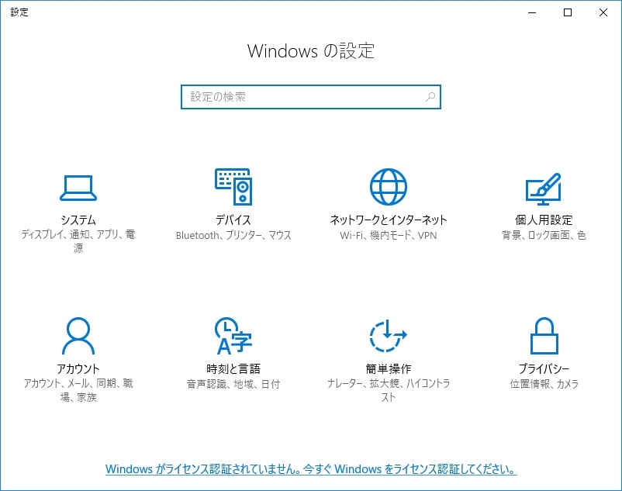
Task: Click the 'Wi-Fi、機内モード、VPN' description
Action: pyautogui.click(x=389, y=235)
